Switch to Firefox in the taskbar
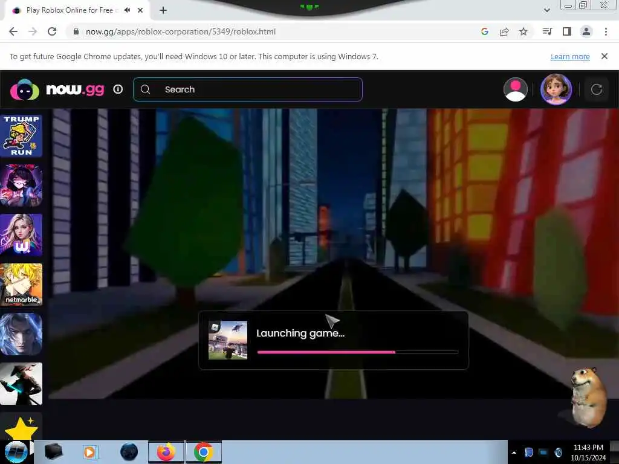The image size is (619, 464). click(166, 452)
